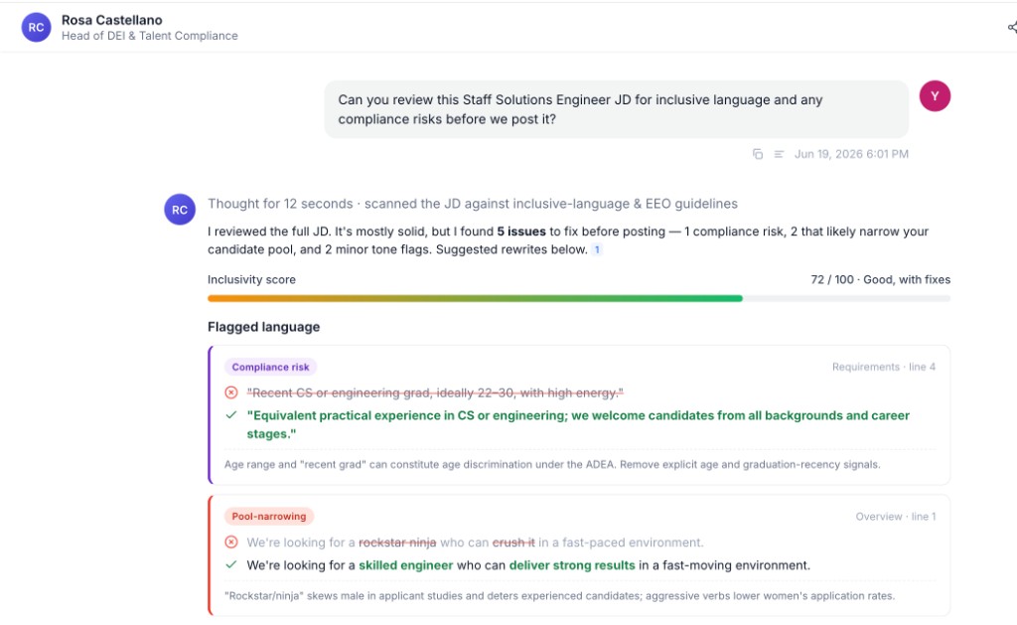Click the RC avatar in the header
The height and width of the screenshot is (625, 1017).
click(x=37, y=27)
